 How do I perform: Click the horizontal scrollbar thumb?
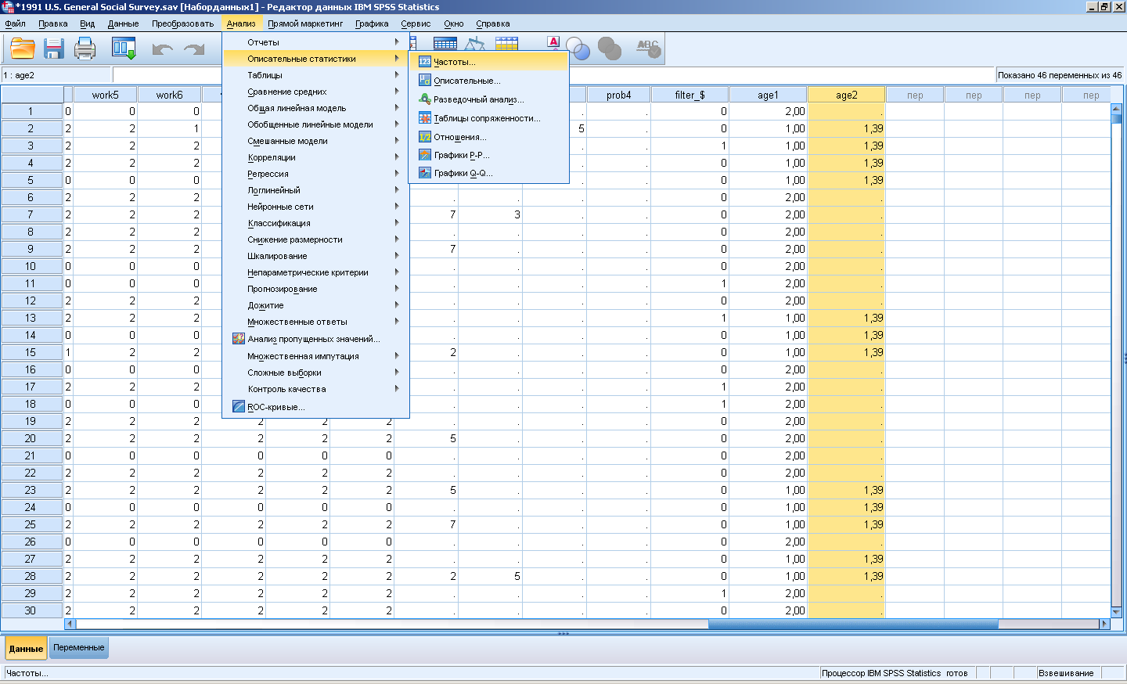(x=853, y=624)
